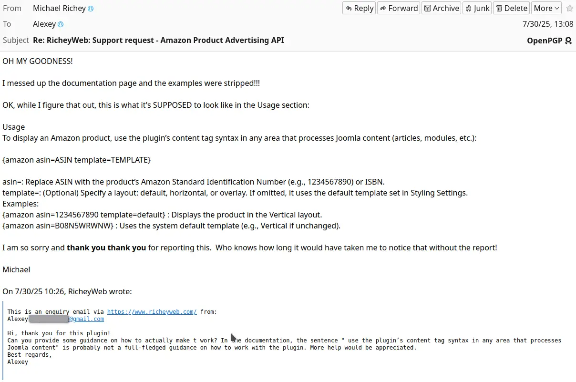Click the quoted message vertical bar

(3, 341)
